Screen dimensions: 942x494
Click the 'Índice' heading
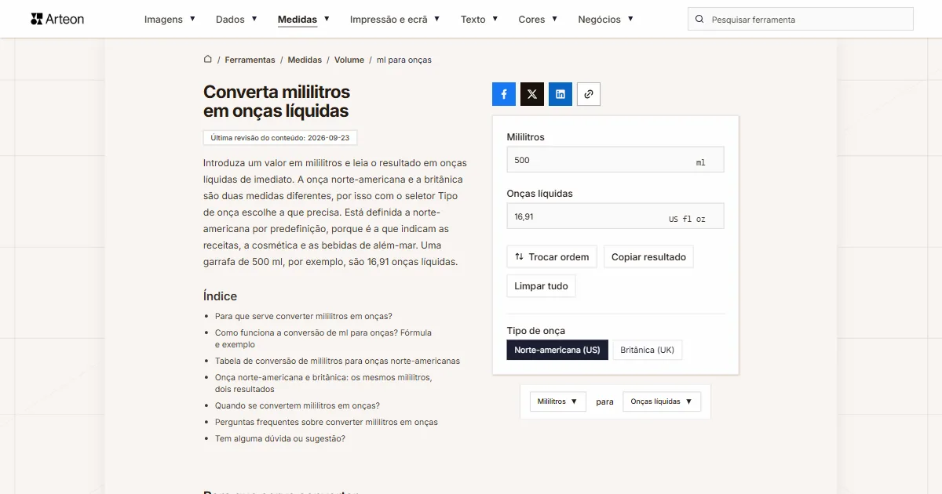click(x=220, y=296)
